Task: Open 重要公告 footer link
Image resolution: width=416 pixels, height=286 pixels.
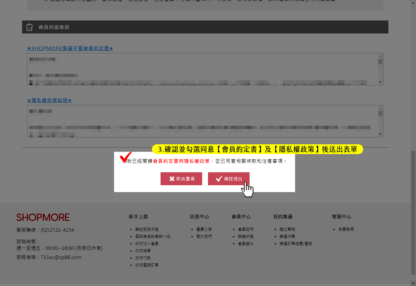Action: click(204, 229)
